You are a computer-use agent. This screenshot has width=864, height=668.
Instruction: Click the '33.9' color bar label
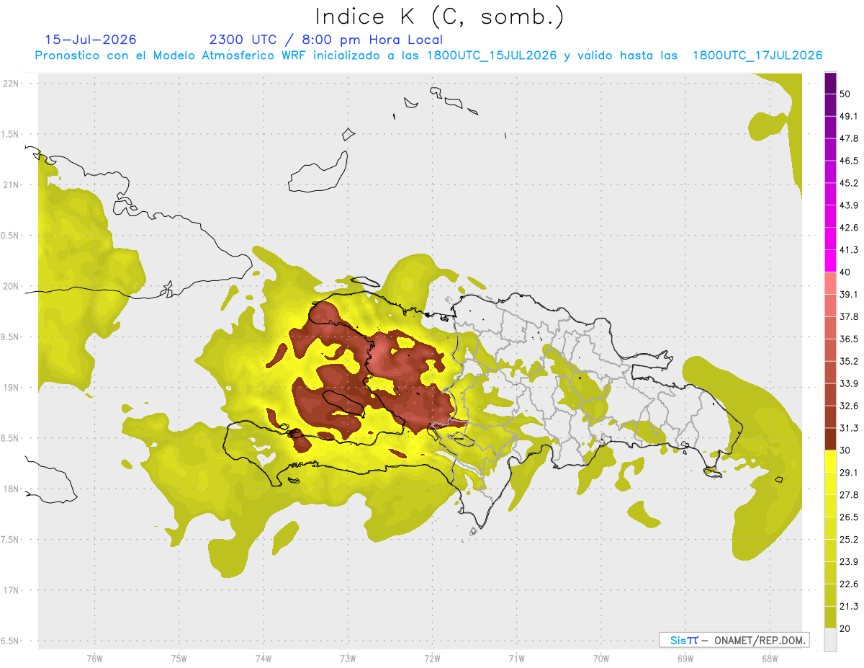(849, 383)
